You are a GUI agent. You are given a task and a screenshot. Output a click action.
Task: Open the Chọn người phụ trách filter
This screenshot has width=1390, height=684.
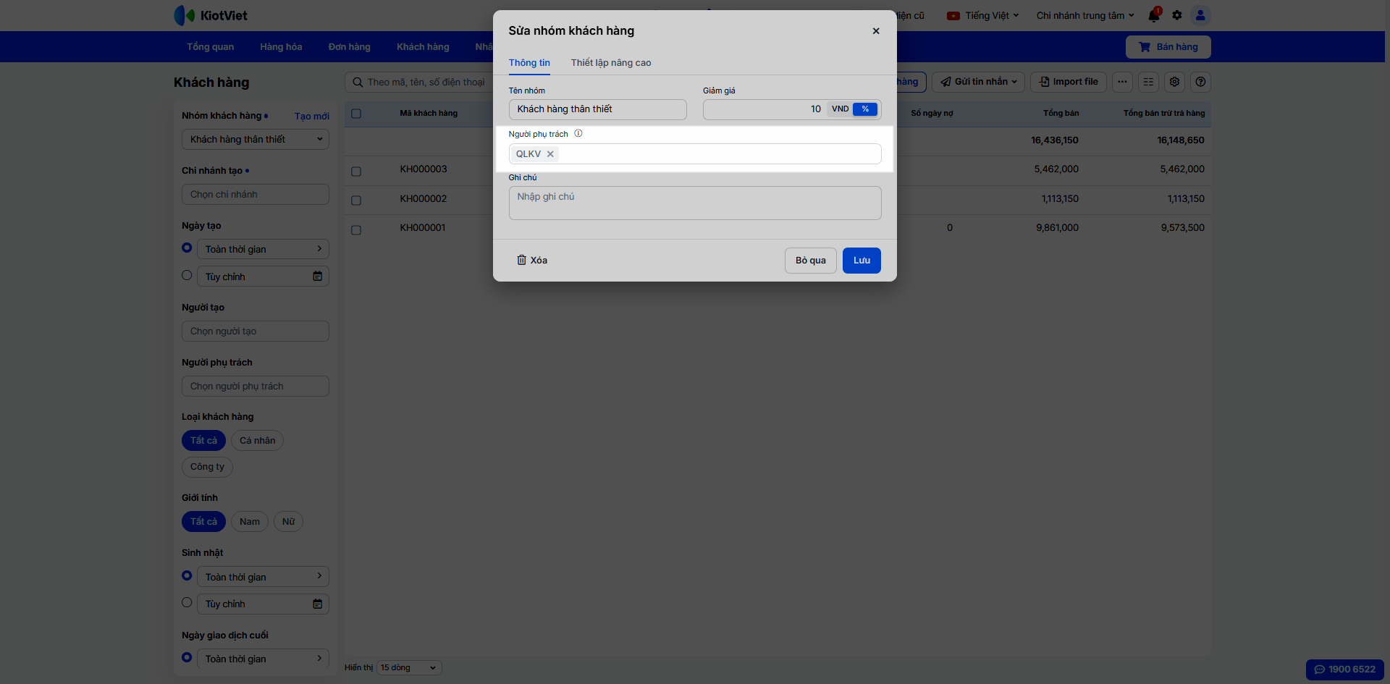click(256, 387)
